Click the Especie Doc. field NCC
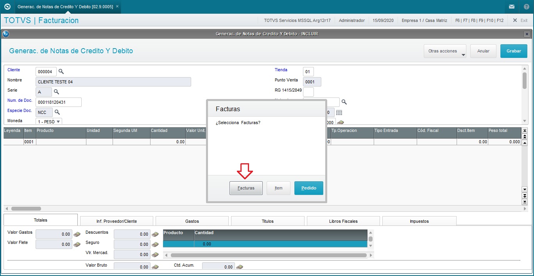 pyautogui.click(x=44, y=112)
